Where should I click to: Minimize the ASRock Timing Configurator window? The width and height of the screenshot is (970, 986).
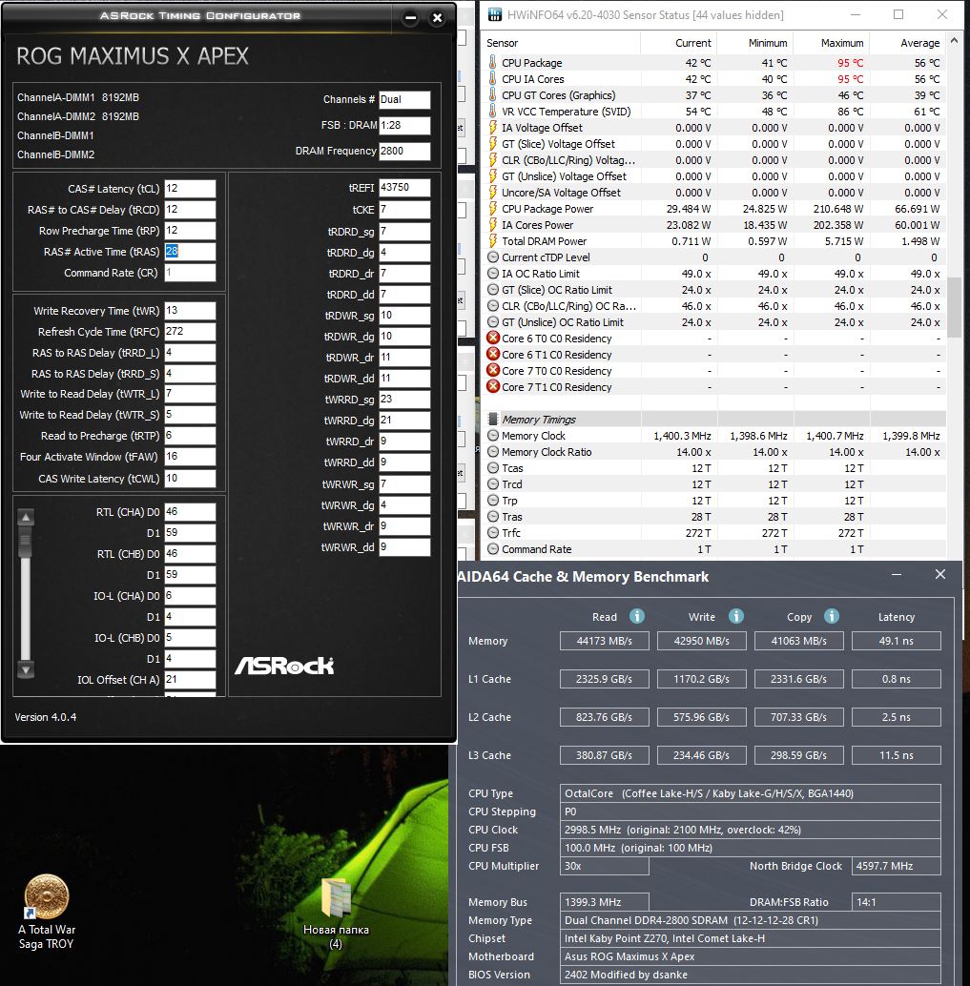point(410,18)
